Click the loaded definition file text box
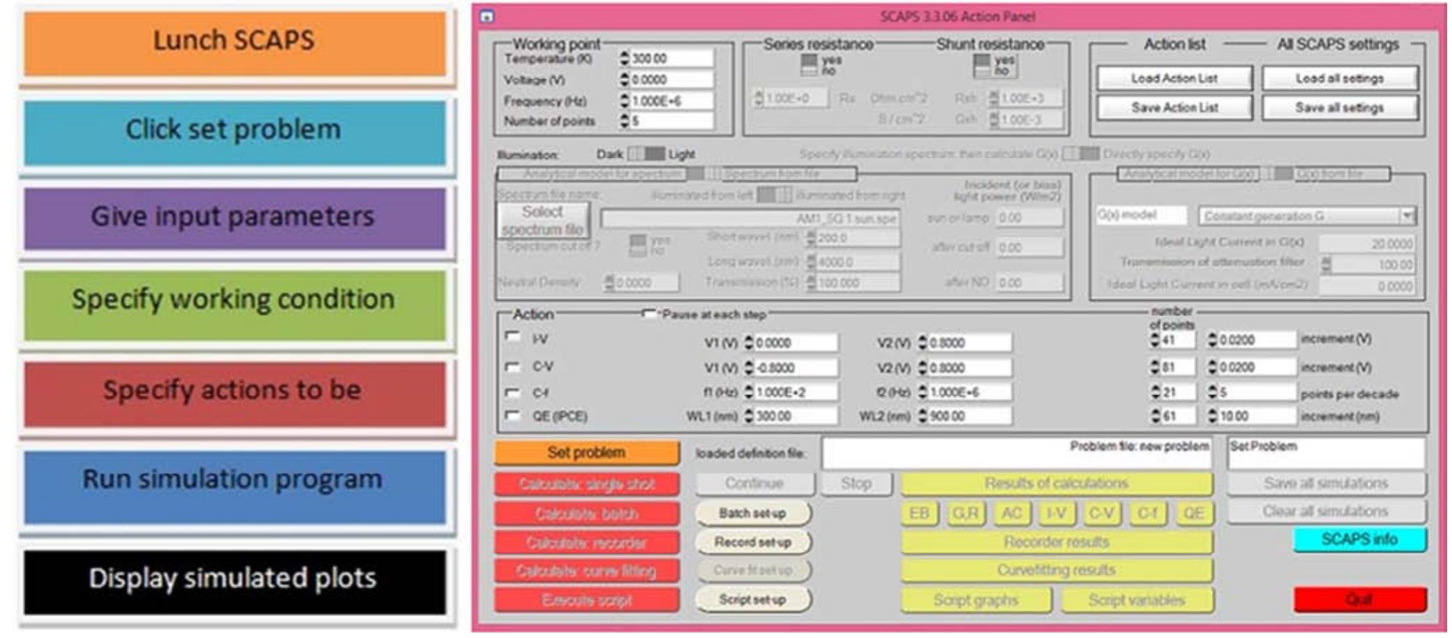The image size is (1452, 638). tap(1017, 453)
